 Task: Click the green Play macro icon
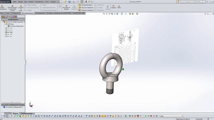[x=146, y=116]
